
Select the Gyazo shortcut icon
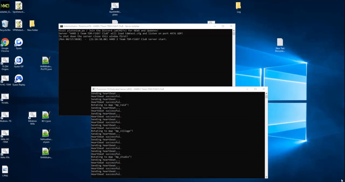click(19, 44)
